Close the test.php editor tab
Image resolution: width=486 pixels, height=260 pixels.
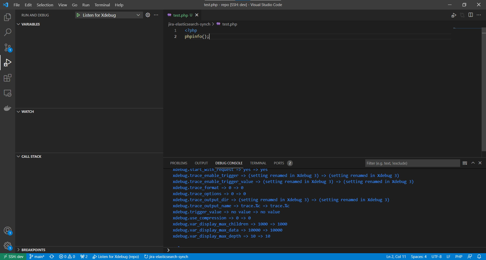point(197,15)
